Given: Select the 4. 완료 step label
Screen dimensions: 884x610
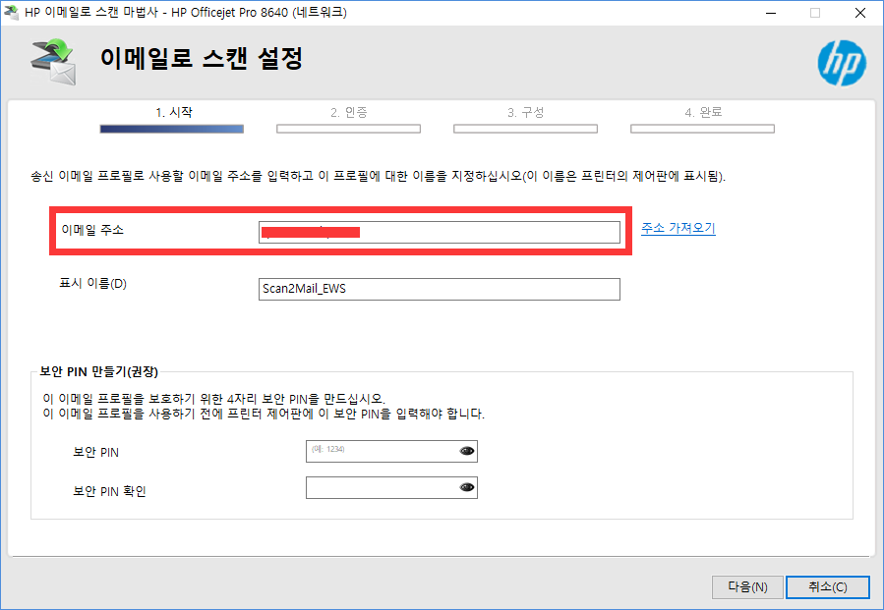Looking at the screenshot, I should [703, 112].
